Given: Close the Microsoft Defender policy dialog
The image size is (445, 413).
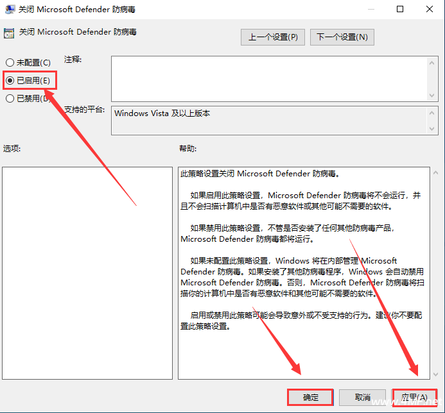Looking at the screenshot, I should click(430, 10).
